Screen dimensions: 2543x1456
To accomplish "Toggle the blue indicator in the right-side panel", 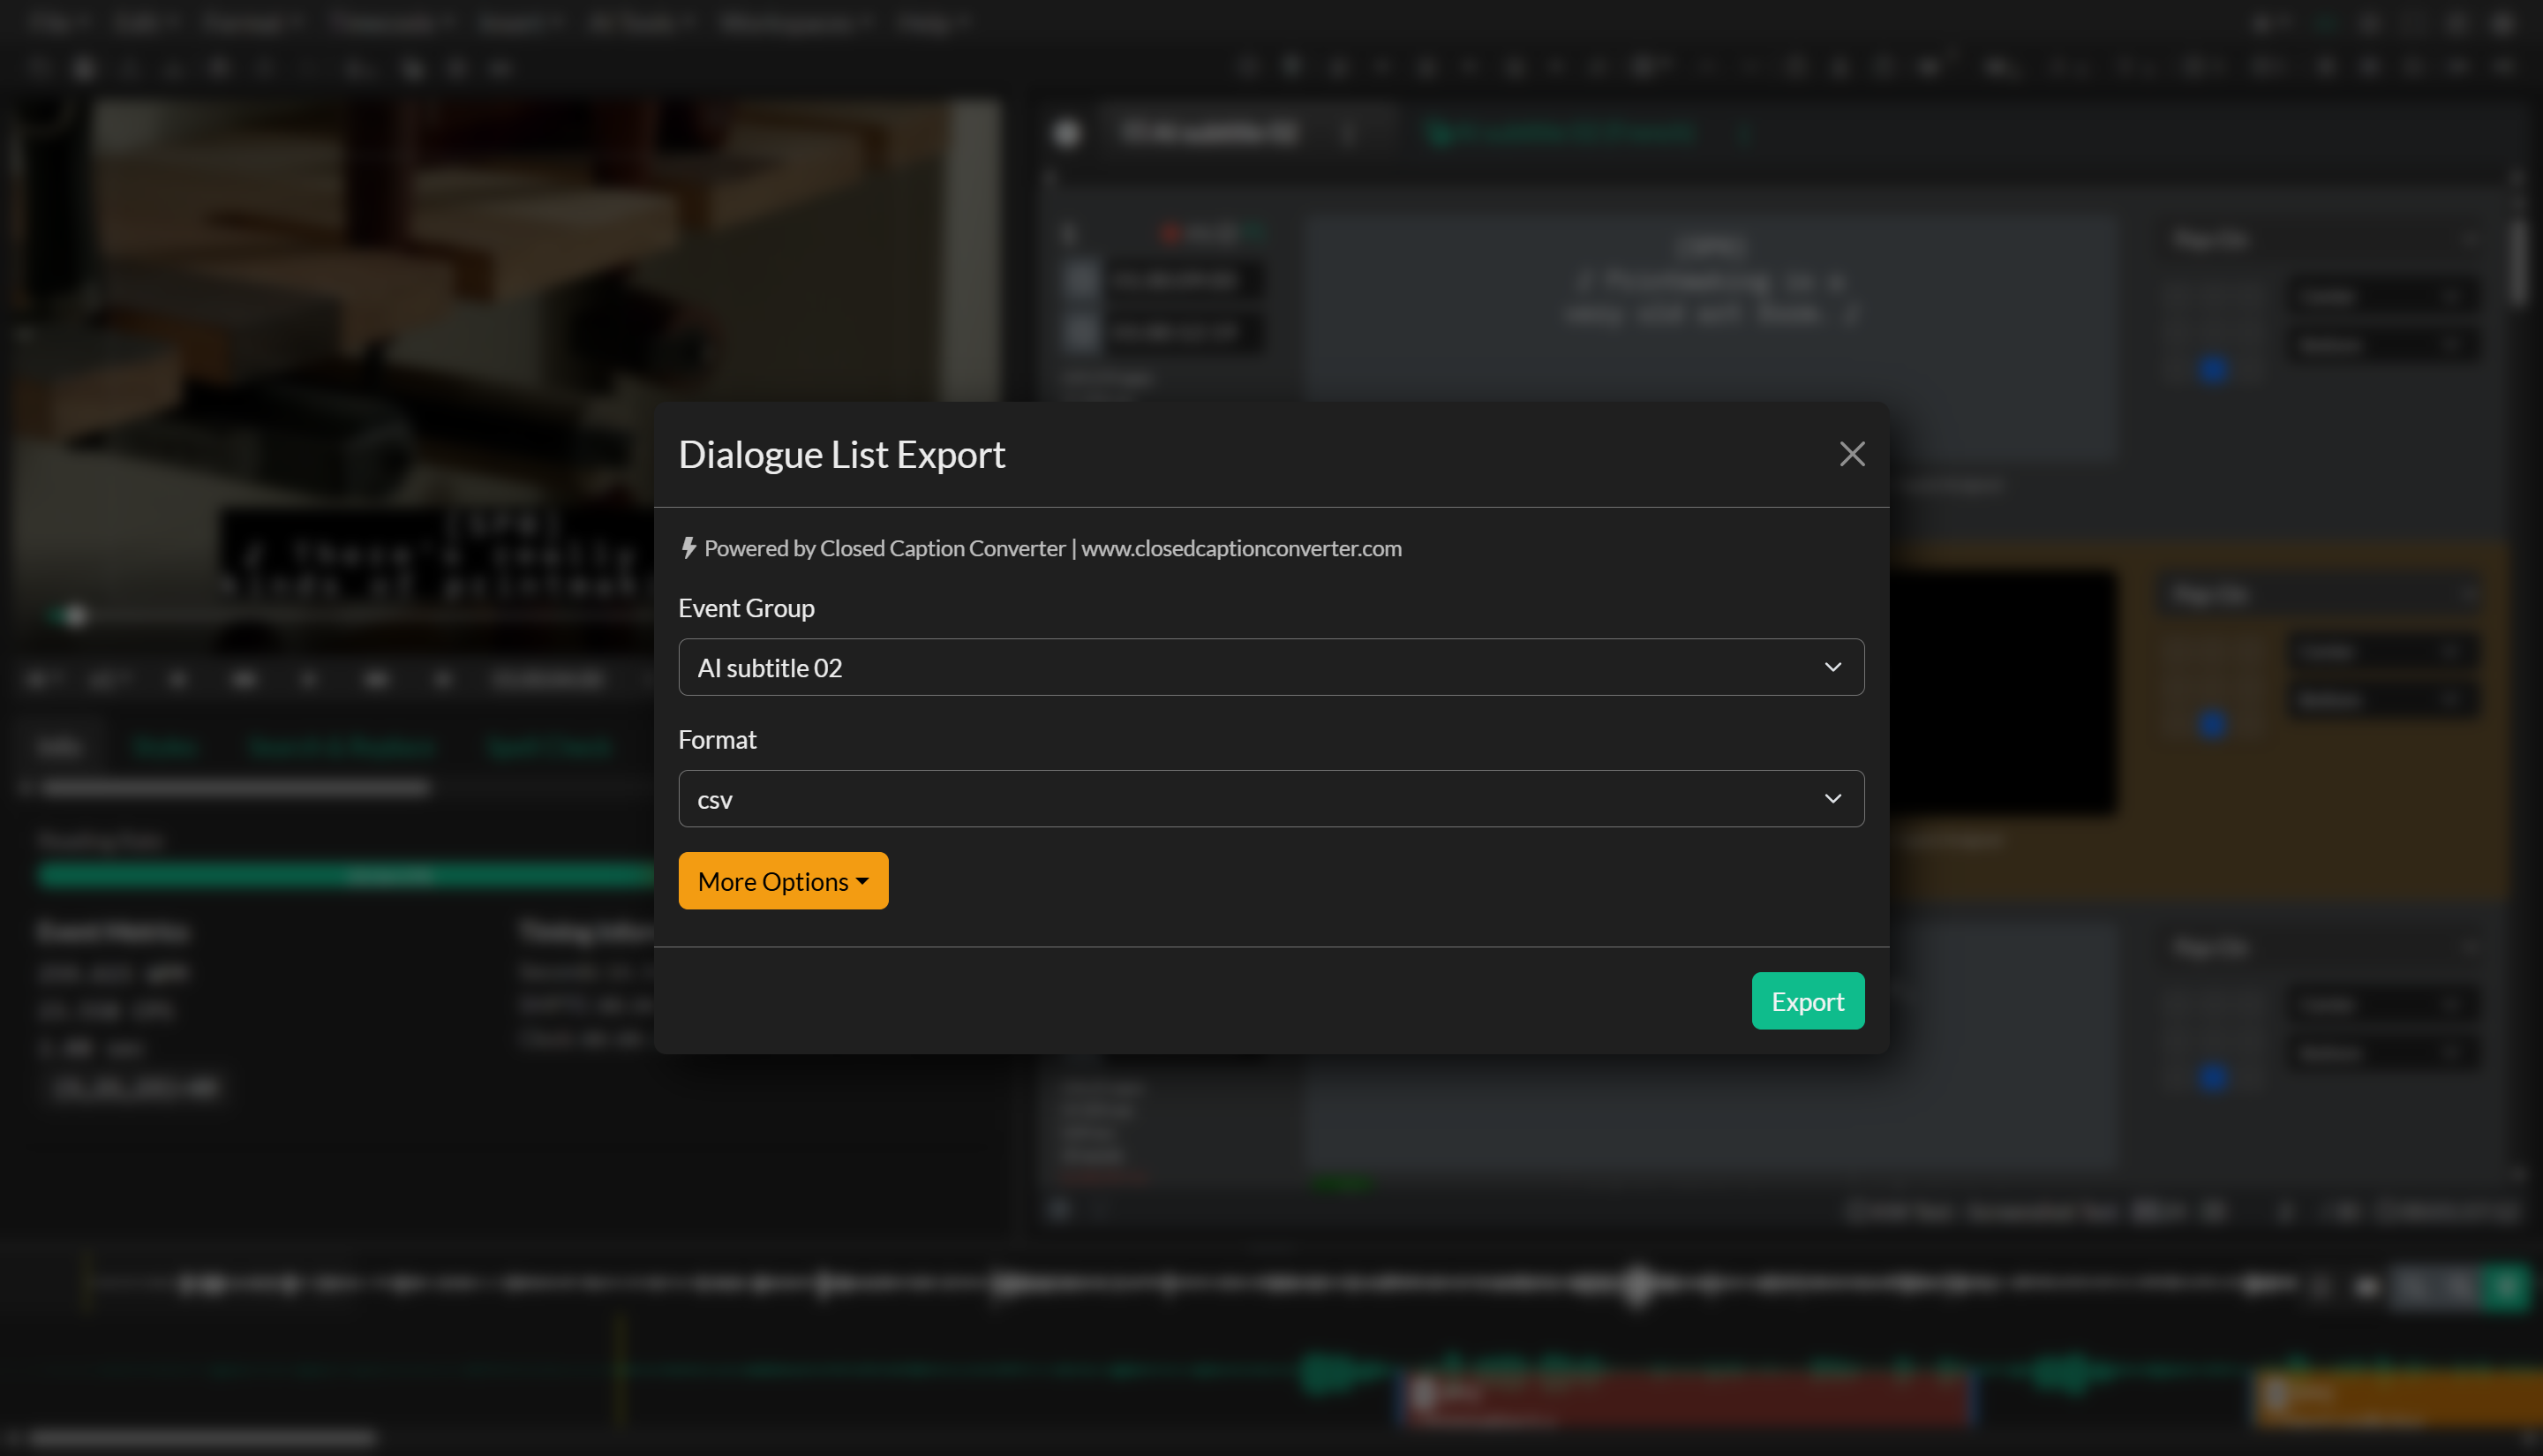I will coord(2214,368).
